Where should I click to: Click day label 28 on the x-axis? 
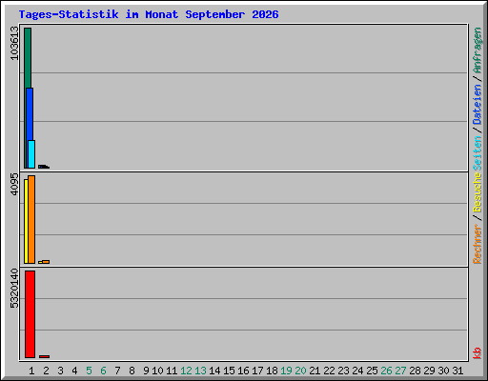pos(415,371)
